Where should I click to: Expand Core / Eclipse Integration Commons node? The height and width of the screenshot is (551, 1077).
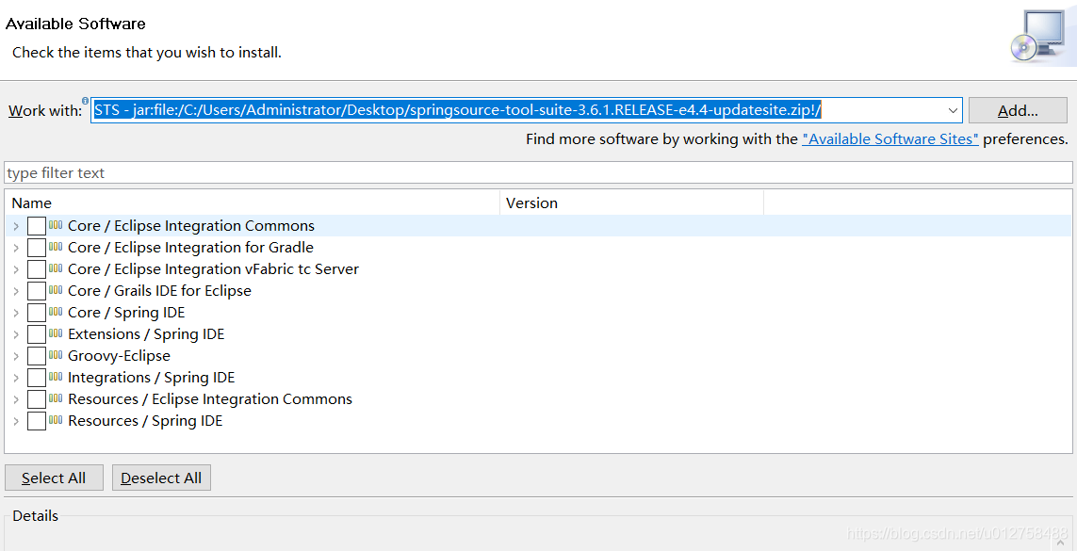[x=16, y=226]
